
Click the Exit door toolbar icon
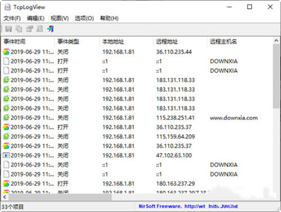pos(51,29)
